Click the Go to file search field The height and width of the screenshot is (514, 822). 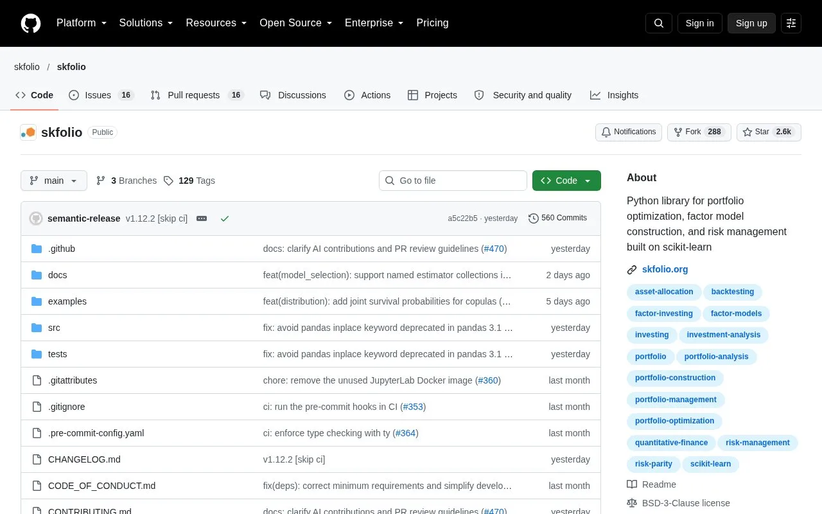(453, 181)
